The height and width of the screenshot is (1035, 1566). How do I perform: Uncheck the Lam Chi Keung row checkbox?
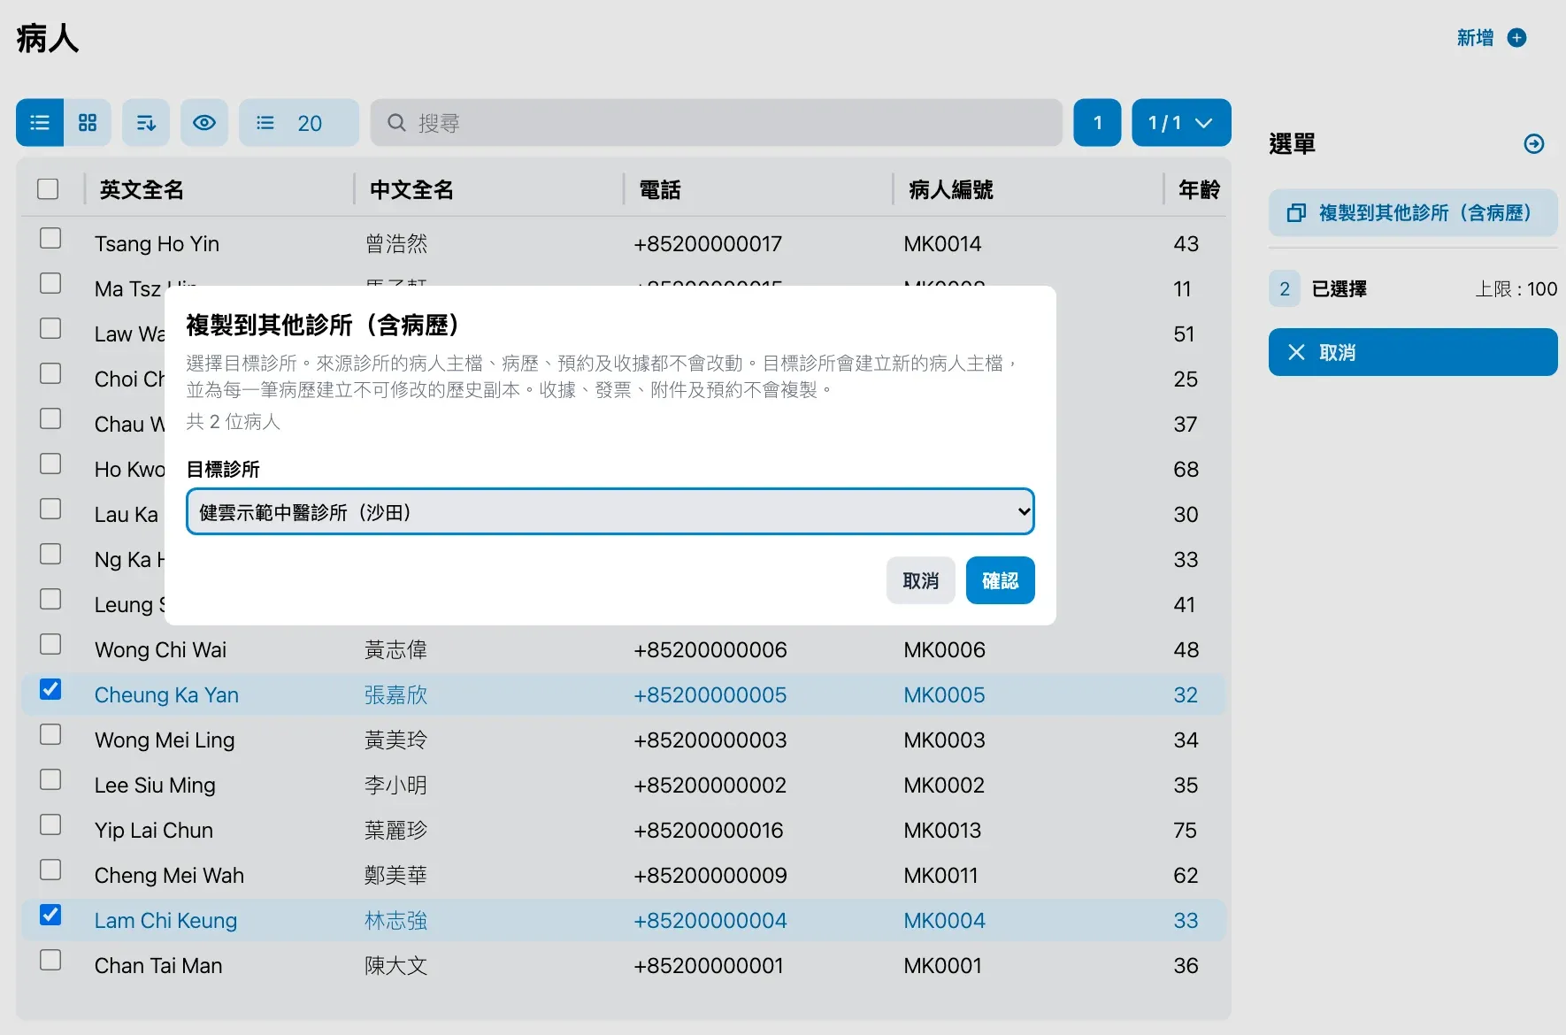tap(50, 915)
